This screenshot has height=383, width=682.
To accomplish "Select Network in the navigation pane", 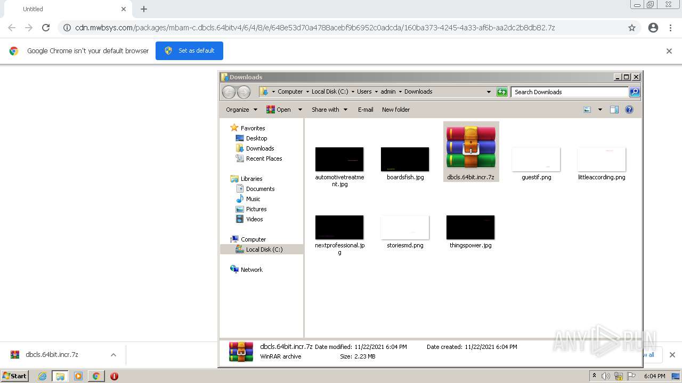I will tap(251, 270).
